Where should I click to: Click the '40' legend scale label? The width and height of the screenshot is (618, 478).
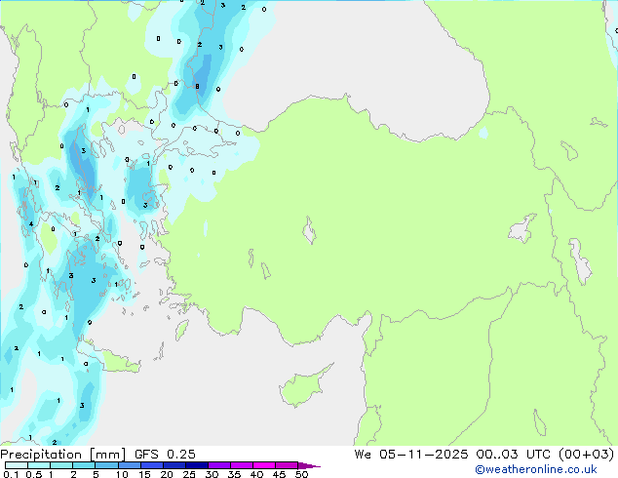pyautogui.click(x=256, y=474)
